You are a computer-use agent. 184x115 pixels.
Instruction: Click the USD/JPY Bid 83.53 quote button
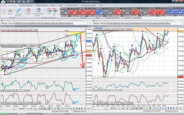pos(135,12)
